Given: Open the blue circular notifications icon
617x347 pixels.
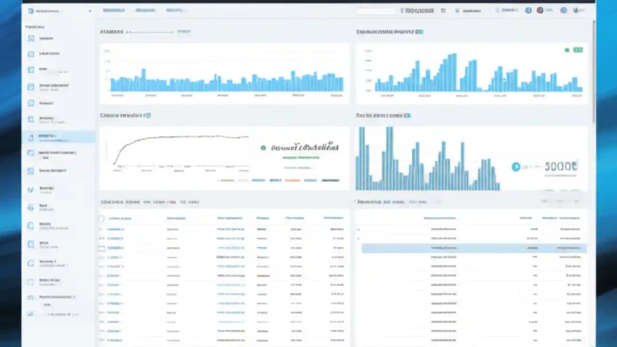Looking at the screenshot, I should (528, 10).
